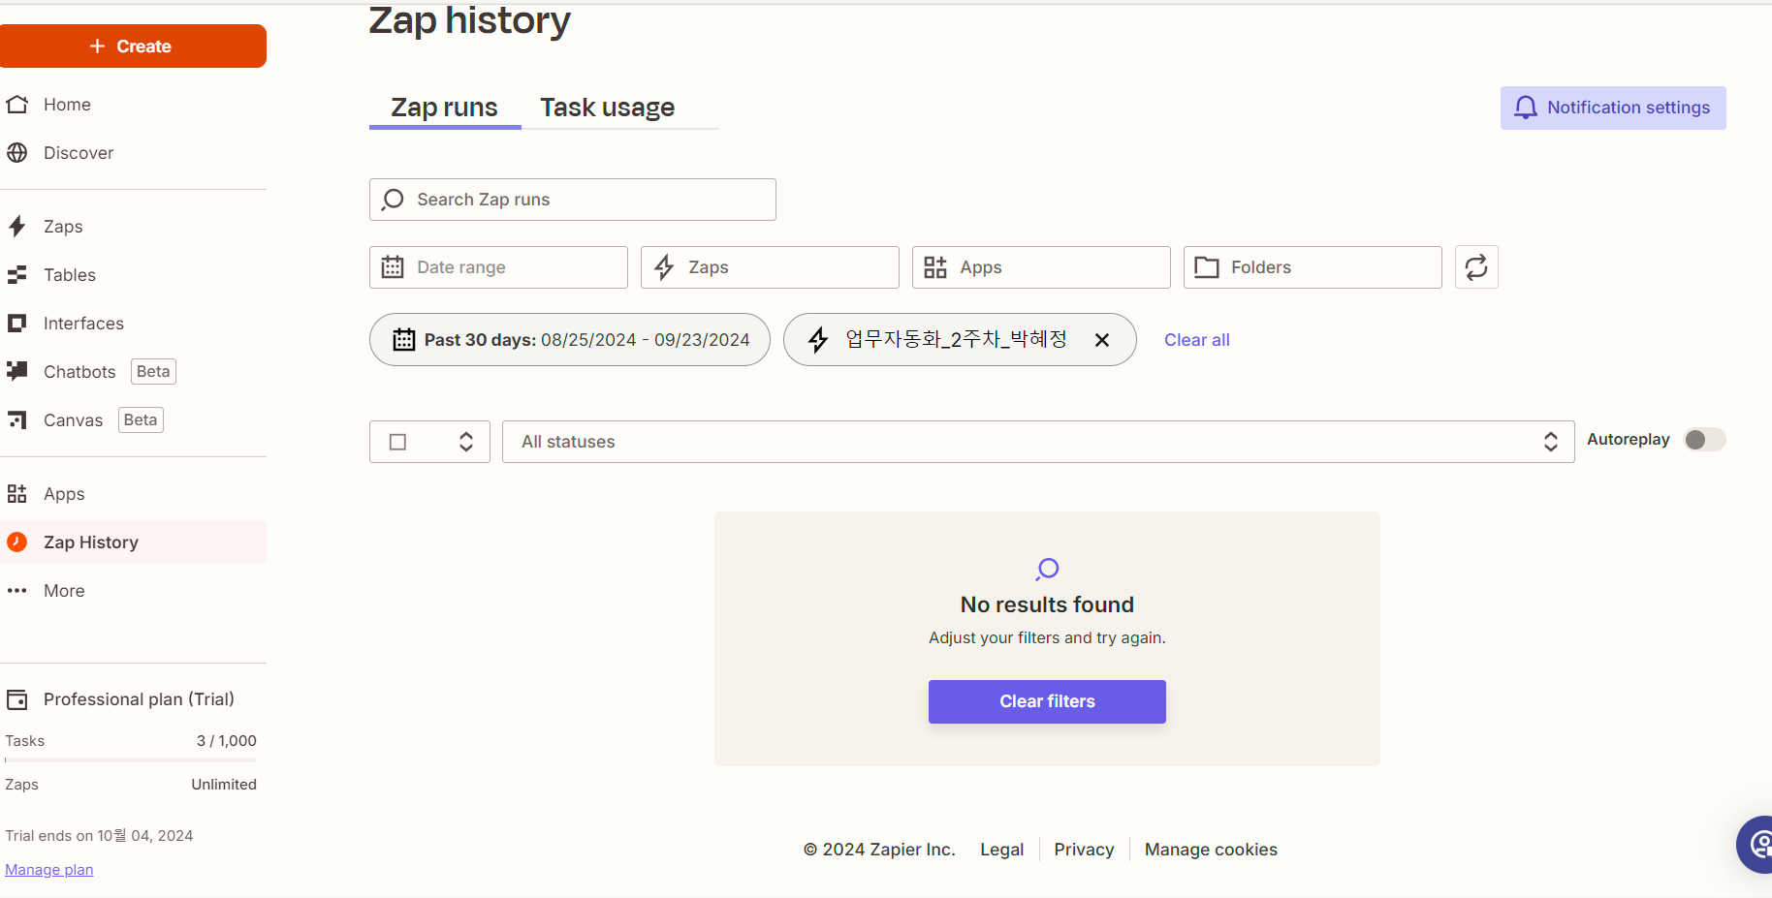Click the plus icon on Create
Viewport: 1772px width, 898px height.
[x=97, y=46]
